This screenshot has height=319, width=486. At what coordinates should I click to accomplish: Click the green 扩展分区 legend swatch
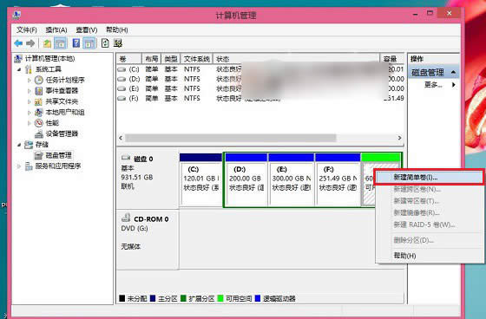183,298
